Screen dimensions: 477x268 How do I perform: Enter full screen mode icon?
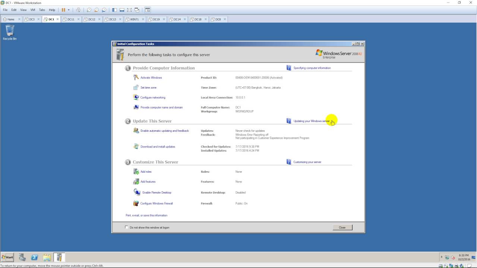click(129, 10)
